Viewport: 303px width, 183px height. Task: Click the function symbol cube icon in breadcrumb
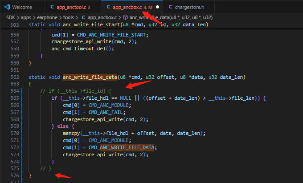coord(125,17)
